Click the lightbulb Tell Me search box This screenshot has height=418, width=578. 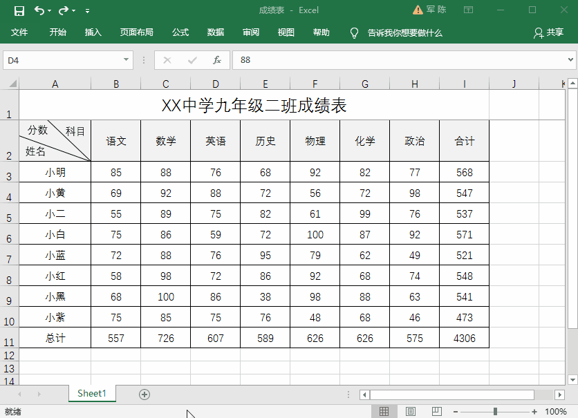tap(398, 32)
